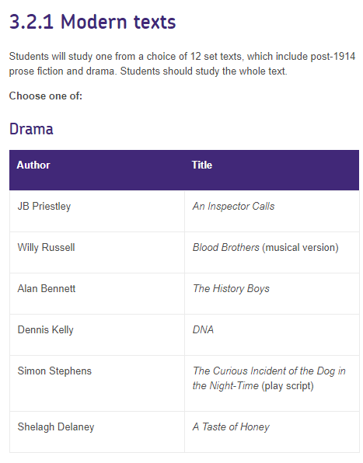Click the JB Priestley author cell
The width and height of the screenshot is (363, 463).
(97, 211)
